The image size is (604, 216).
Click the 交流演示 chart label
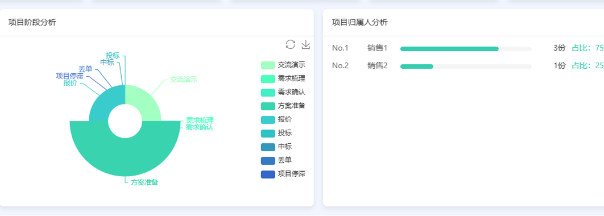tap(184, 80)
